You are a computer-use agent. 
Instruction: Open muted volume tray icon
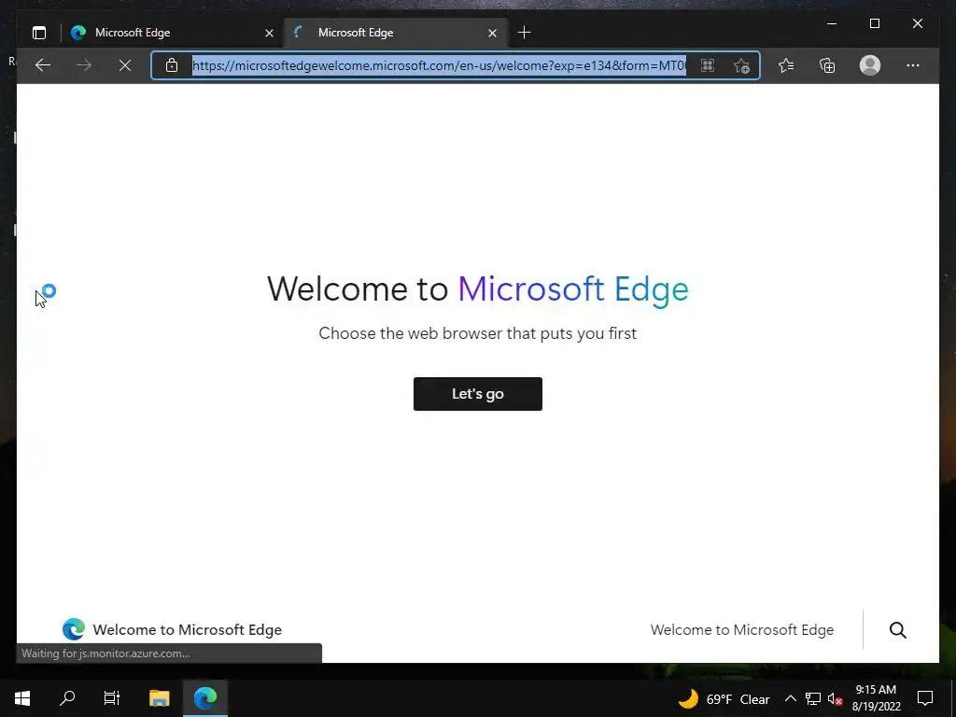coord(835,698)
